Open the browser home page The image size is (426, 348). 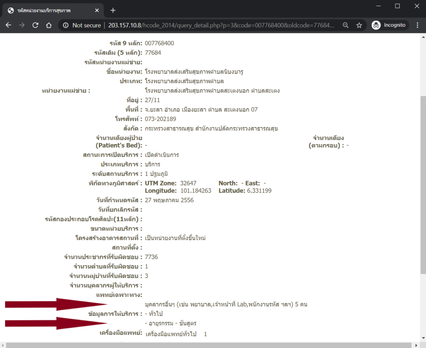click(x=49, y=25)
